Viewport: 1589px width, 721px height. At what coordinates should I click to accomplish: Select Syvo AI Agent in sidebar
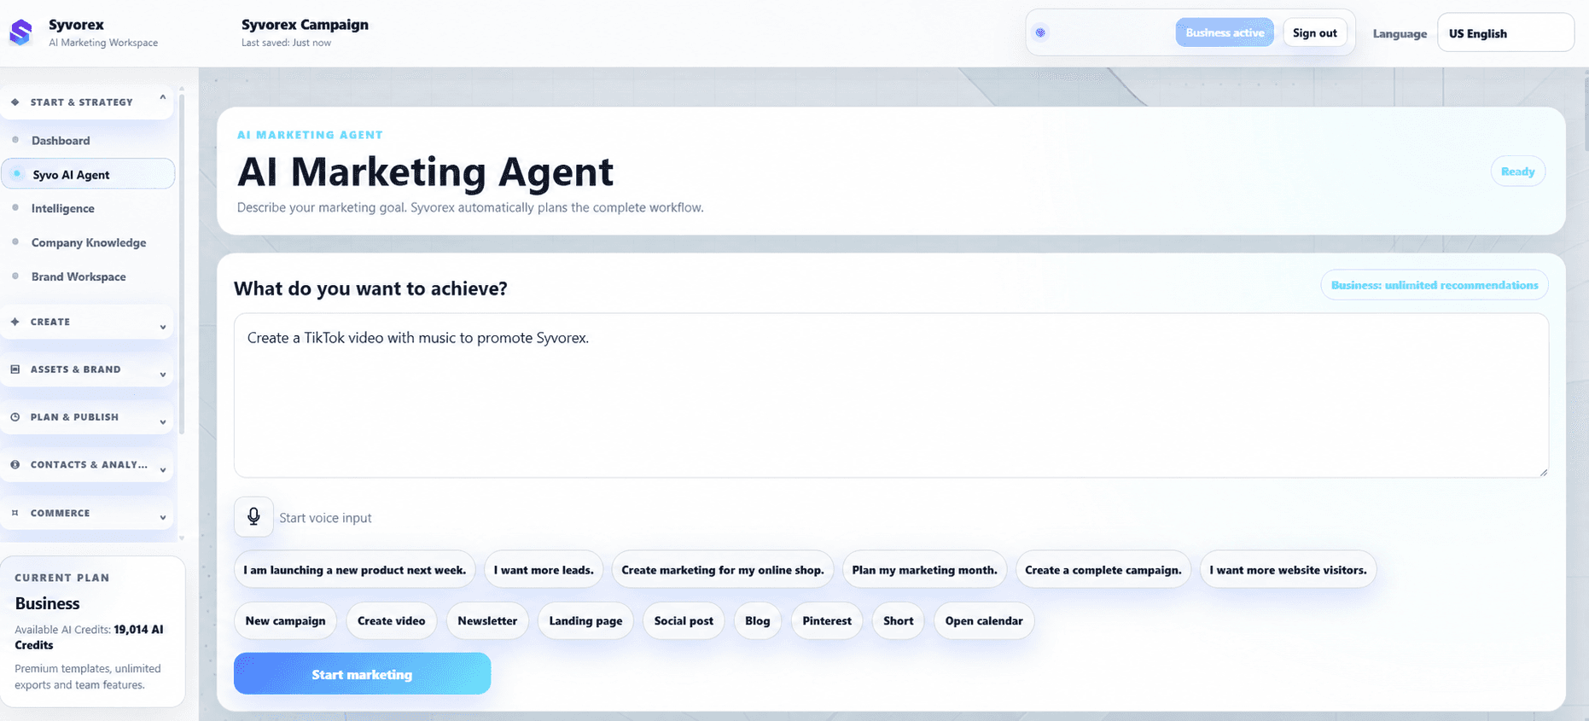point(88,174)
